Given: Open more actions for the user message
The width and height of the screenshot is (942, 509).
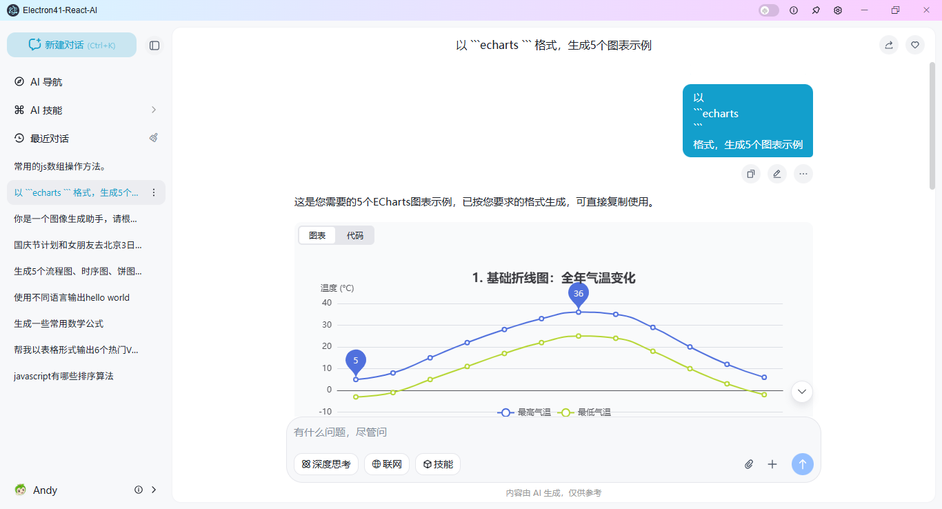Looking at the screenshot, I should tap(803, 174).
